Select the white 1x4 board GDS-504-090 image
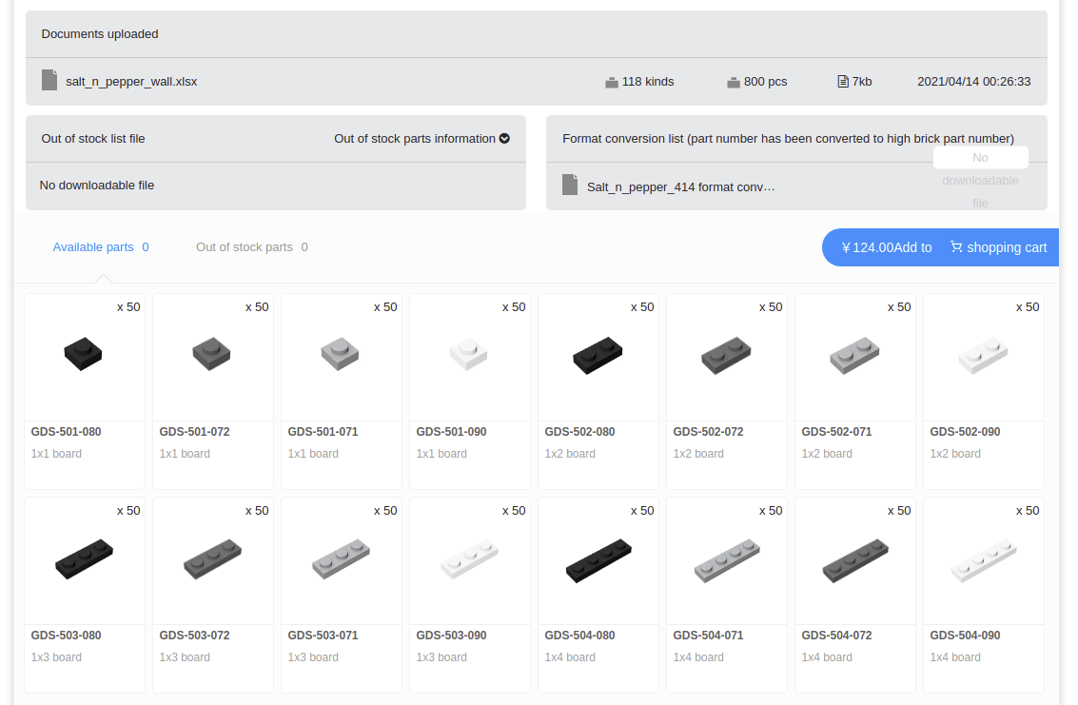This screenshot has width=1078, height=705. (983, 560)
